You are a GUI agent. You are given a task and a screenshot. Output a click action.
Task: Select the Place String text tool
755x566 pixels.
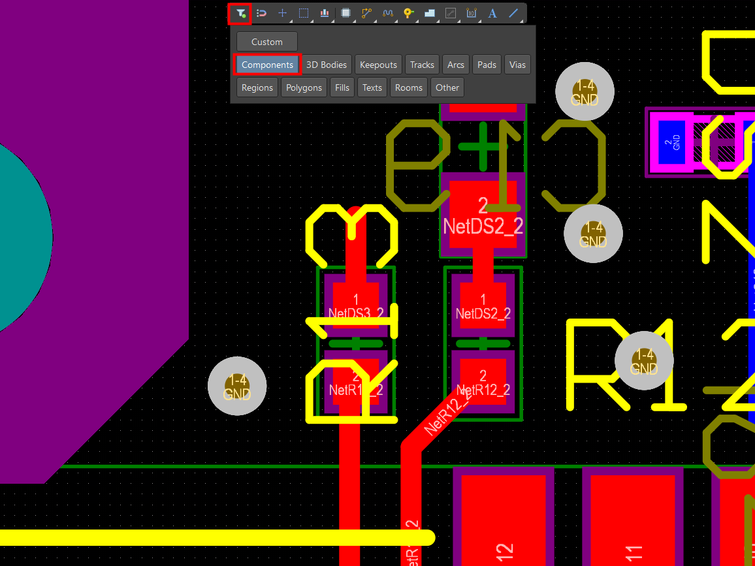point(492,13)
